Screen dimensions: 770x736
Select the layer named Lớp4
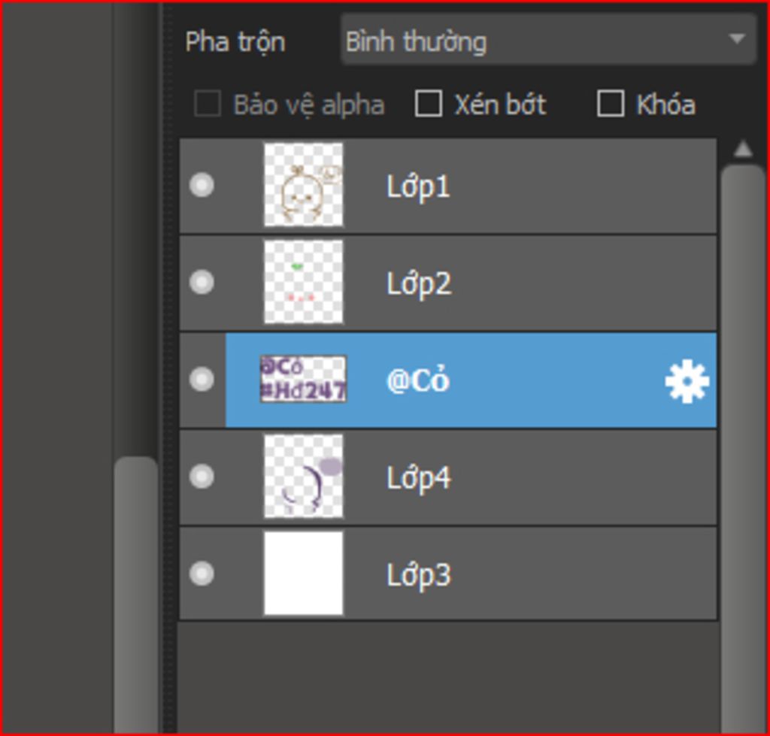(418, 477)
